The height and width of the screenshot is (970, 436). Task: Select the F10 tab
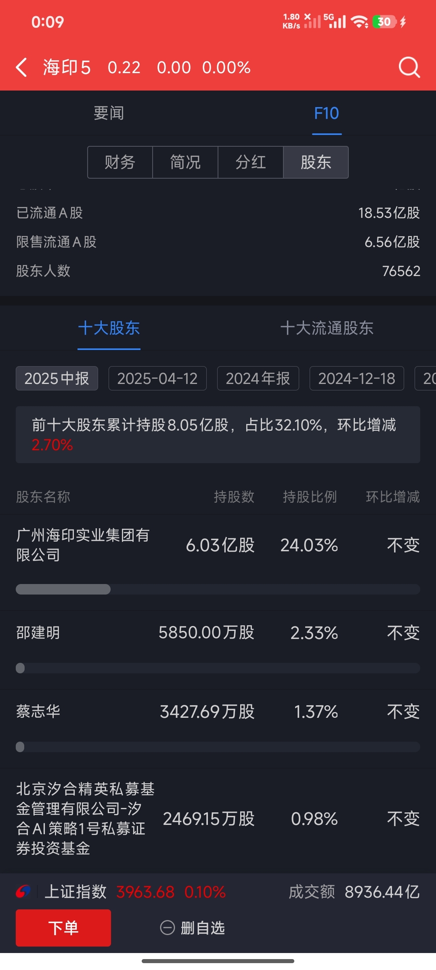pyautogui.click(x=327, y=113)
